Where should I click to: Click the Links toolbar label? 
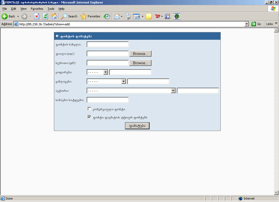(x=270, y=24)
